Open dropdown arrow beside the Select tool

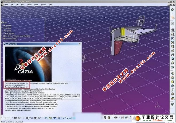[x=174, y=19]
